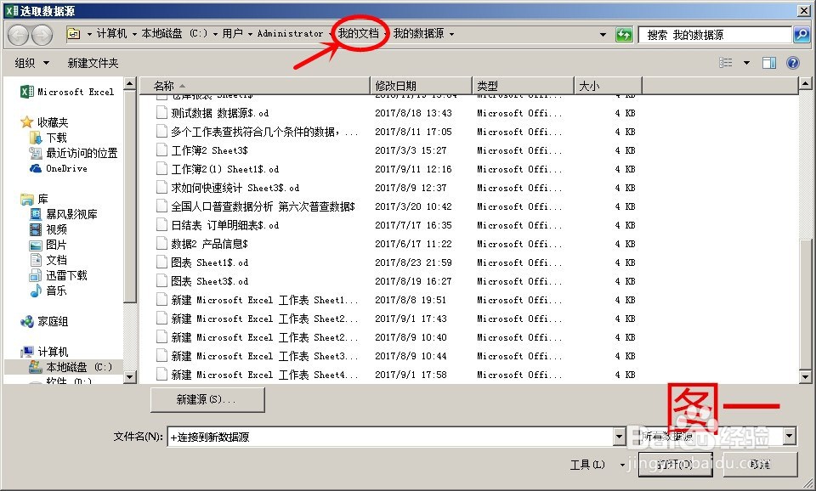Click the change-view list icon
This screenshot has width=816, height=491.
tap(725, 62)
